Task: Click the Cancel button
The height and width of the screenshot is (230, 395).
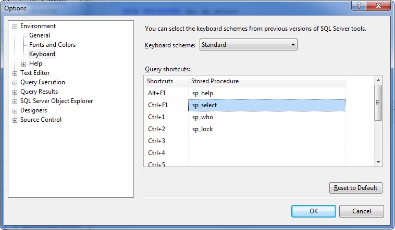Action: click(x=361, y=211)
